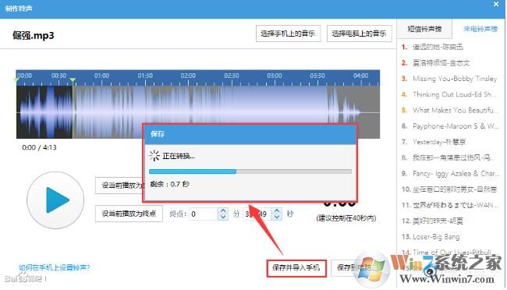Viewport: 507px width, 290px height.
Task: Click the 正在转换... spinner icon in the dialog
Action: click(x=154, y=156)
